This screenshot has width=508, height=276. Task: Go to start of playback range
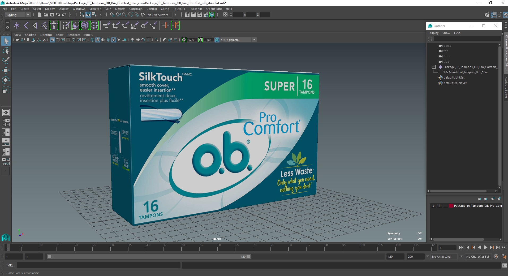point(461,247)
